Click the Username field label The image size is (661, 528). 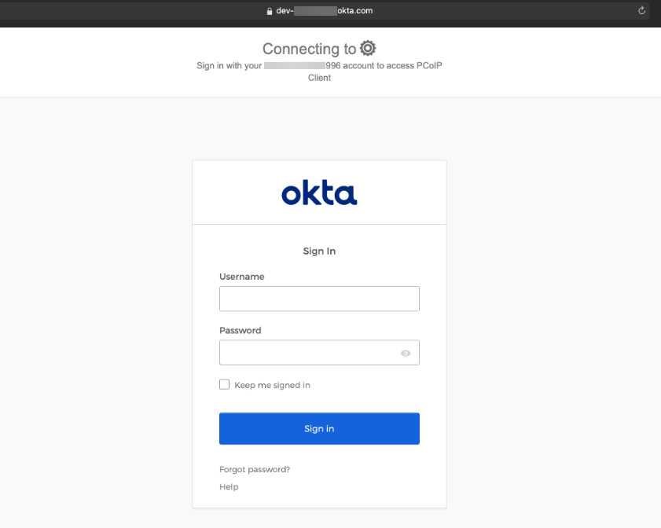point(242,277)
